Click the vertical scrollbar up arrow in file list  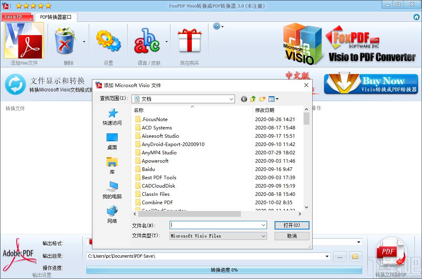point(306,109)
